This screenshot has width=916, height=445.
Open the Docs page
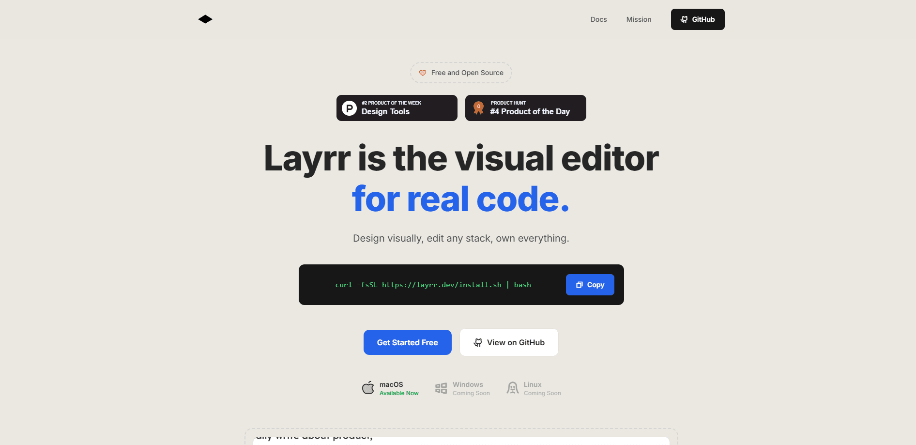coord(598,19)
